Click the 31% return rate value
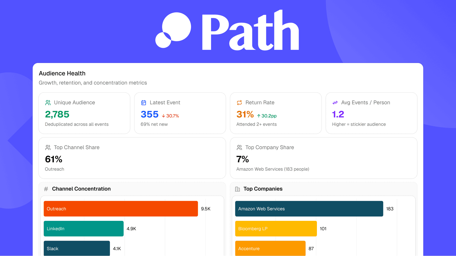 [245, 114]
